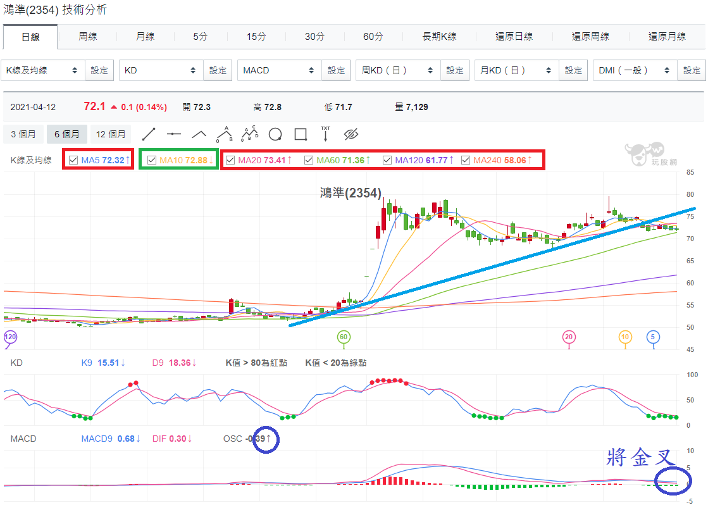The width and height of the screenshot is (708, 505).
Task: Click the 鴻準(2354) 技術分析 page title
Action: 55,9
